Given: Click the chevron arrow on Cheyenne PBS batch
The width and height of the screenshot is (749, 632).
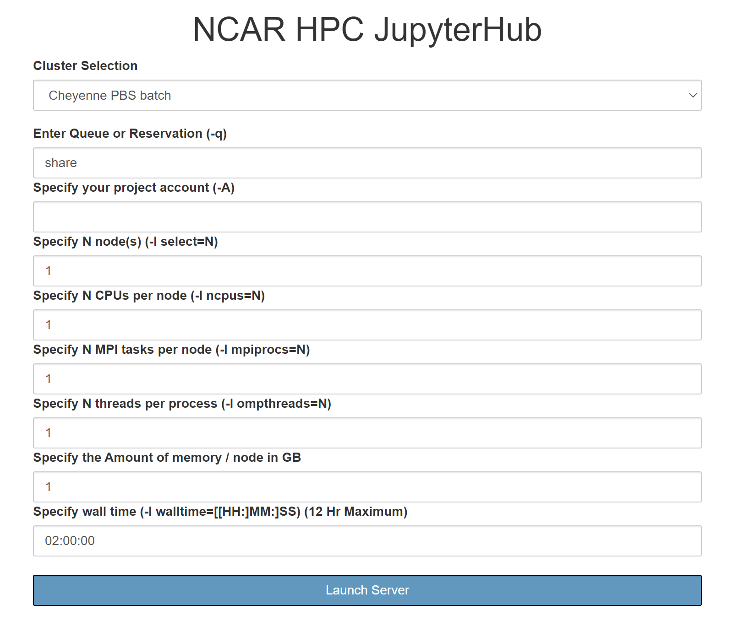Looking at the screenshot, I should pyautogui.click(x=692, y=95).
